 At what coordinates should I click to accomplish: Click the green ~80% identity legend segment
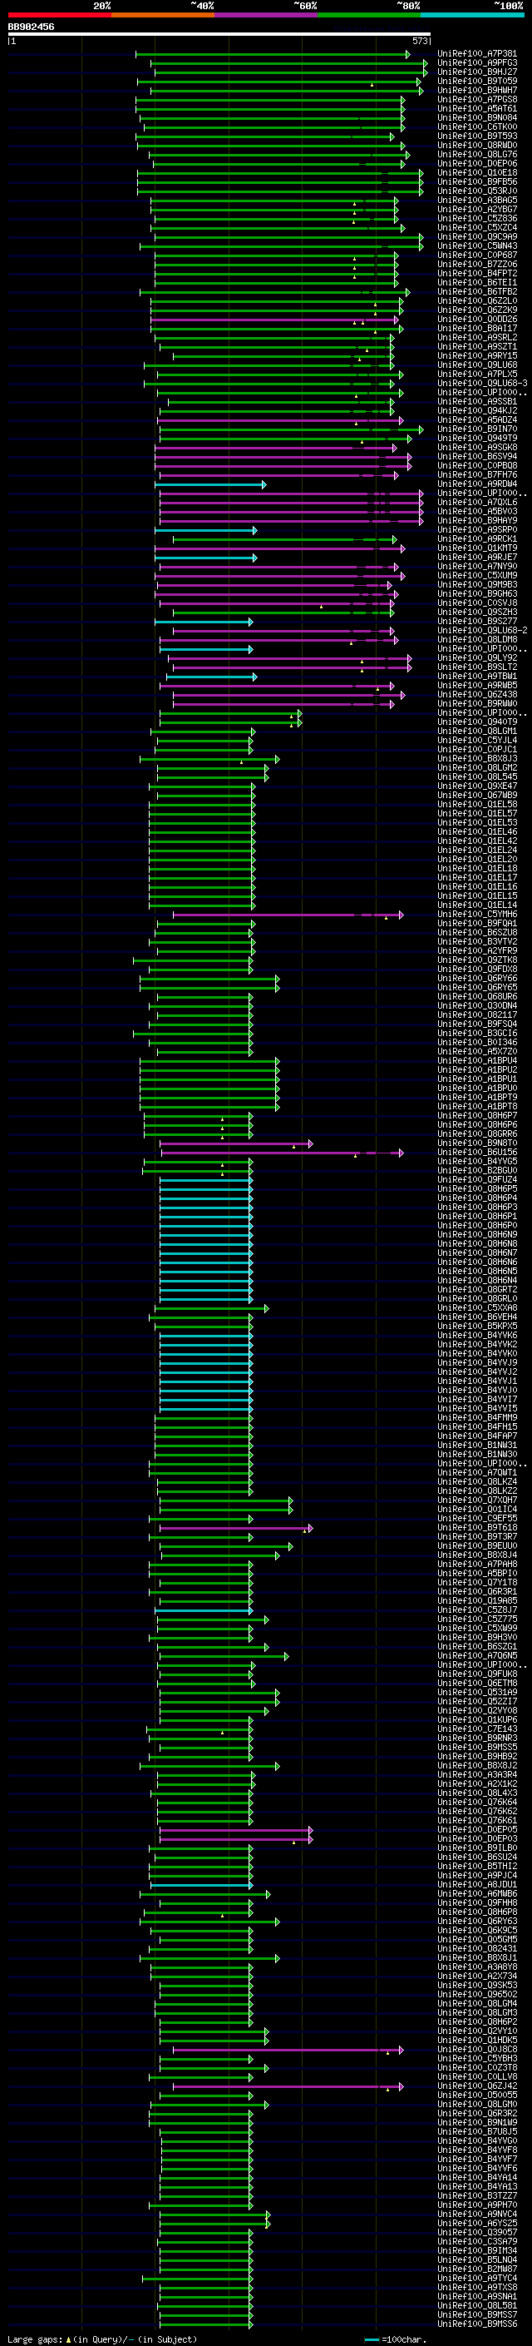pyautogui.click(x=369, y=15)
